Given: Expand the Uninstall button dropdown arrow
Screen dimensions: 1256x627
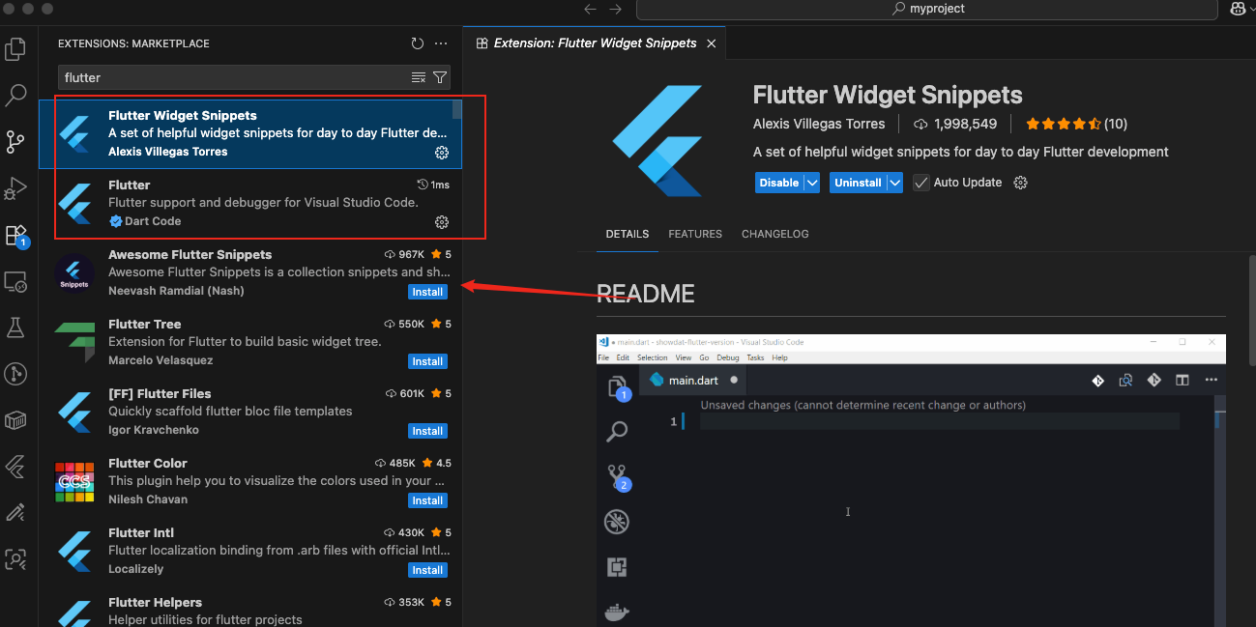Looking at the screenshot, I should 894,183.
